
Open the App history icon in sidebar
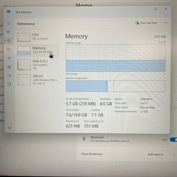coord(9,50)
